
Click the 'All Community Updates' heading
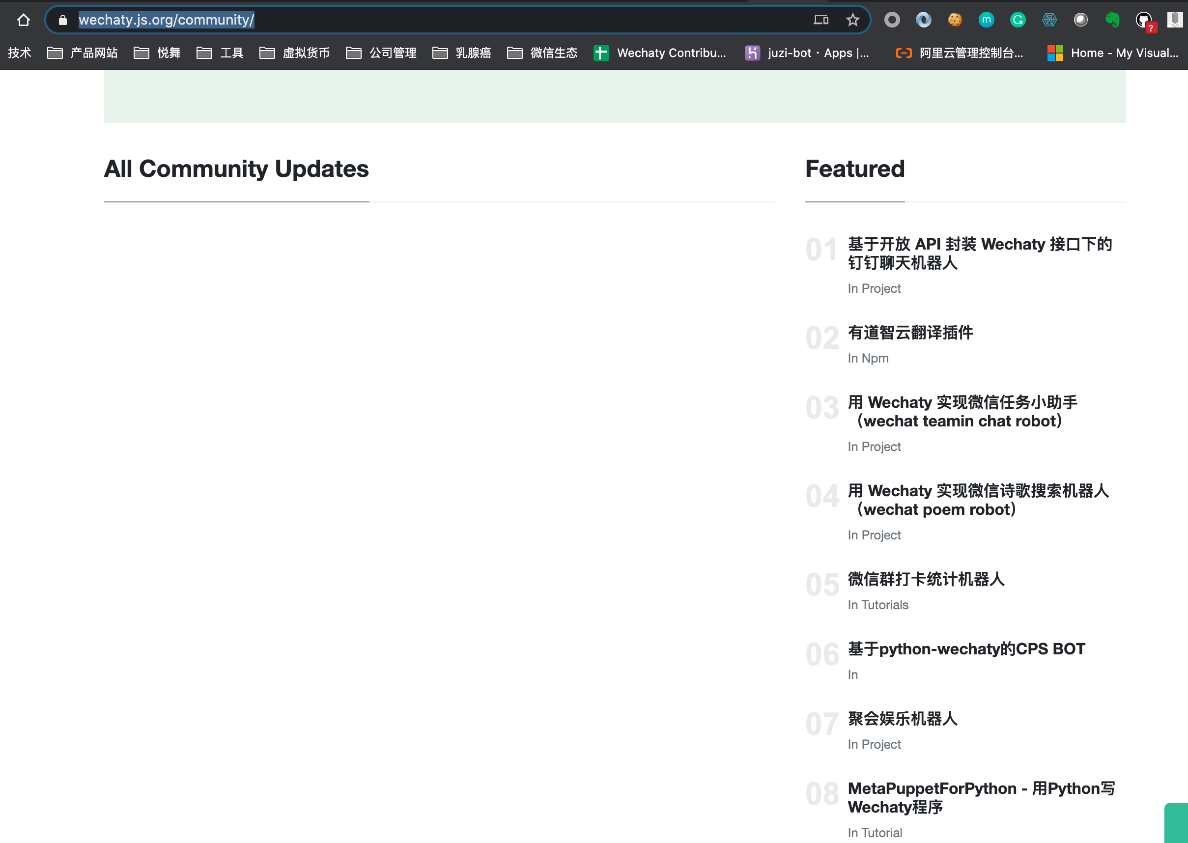pyautogui.click(x=237, y=169)
